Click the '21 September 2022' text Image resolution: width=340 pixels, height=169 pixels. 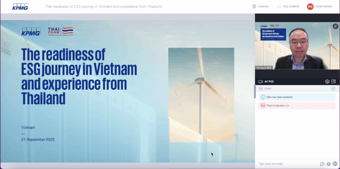(38, 140)
